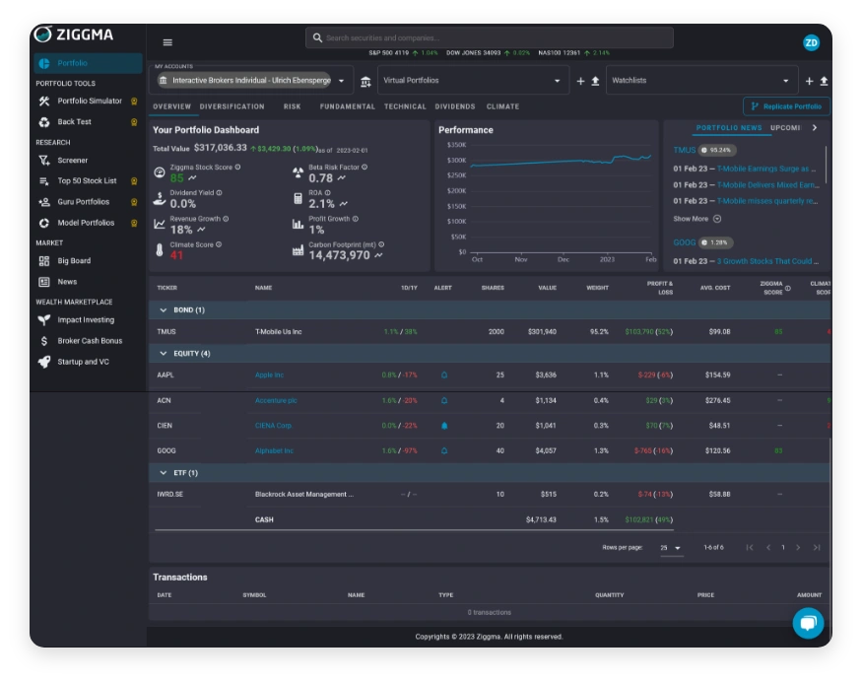Open the chat support bubble
This screenshot has height=683, width=862.
(x=808, y=623)
